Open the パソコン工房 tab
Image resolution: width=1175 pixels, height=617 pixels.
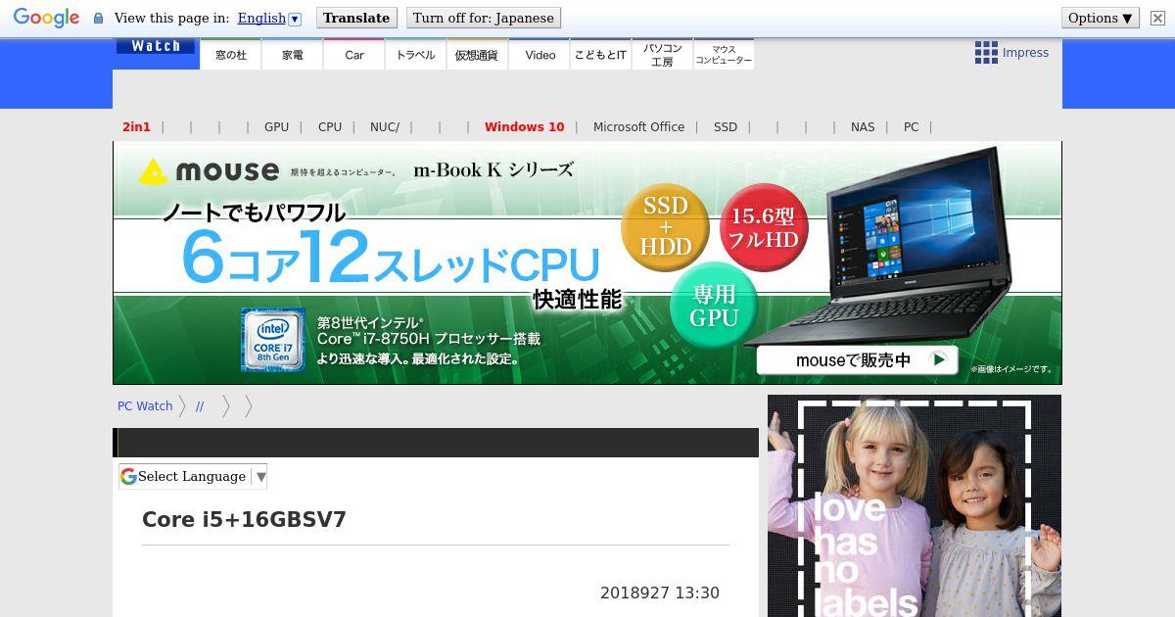click(662, 55)
